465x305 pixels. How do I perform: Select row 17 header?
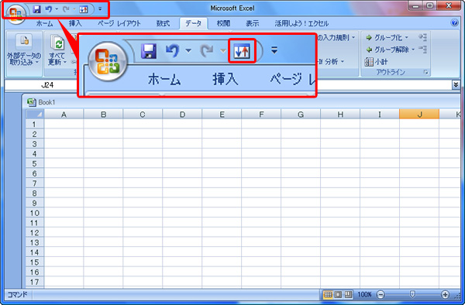pyautogui.click(x=35, y=282)
